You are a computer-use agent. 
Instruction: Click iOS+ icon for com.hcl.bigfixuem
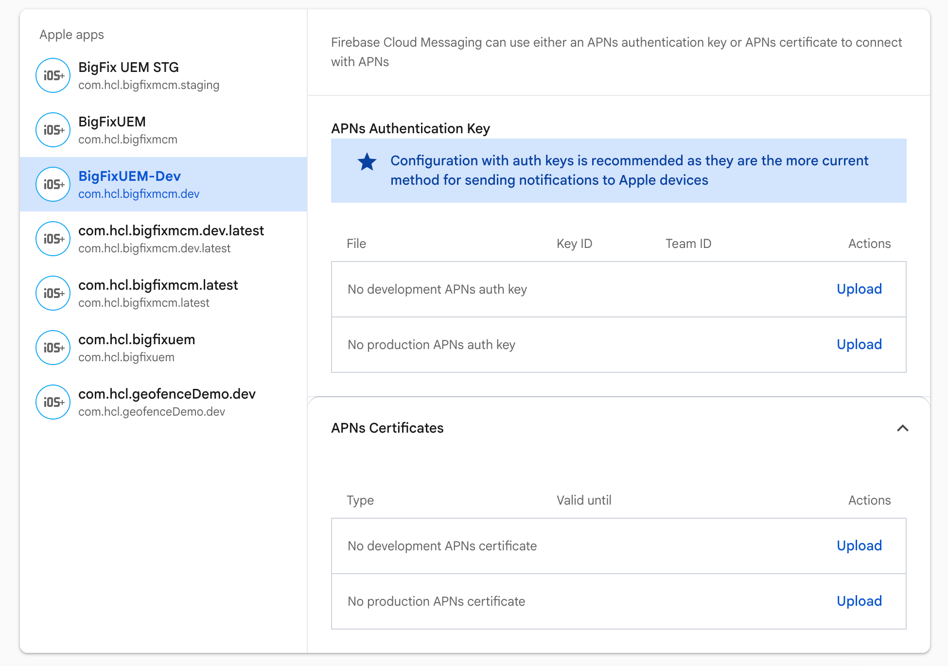53,348
